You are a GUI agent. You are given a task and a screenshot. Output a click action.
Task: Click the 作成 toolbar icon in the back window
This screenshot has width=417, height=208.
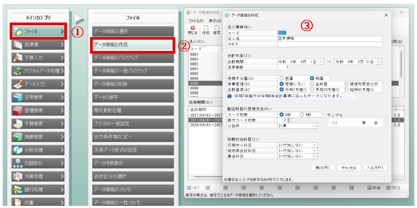206,30
